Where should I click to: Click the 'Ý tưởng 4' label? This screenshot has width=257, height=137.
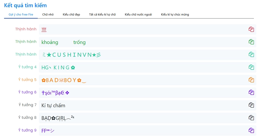click(x=27, y=67)
